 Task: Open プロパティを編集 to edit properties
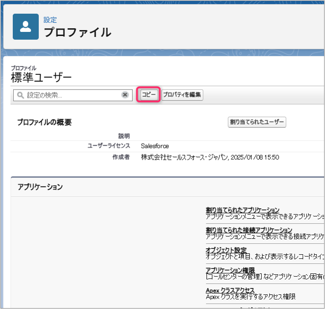(x=182, y=95)
